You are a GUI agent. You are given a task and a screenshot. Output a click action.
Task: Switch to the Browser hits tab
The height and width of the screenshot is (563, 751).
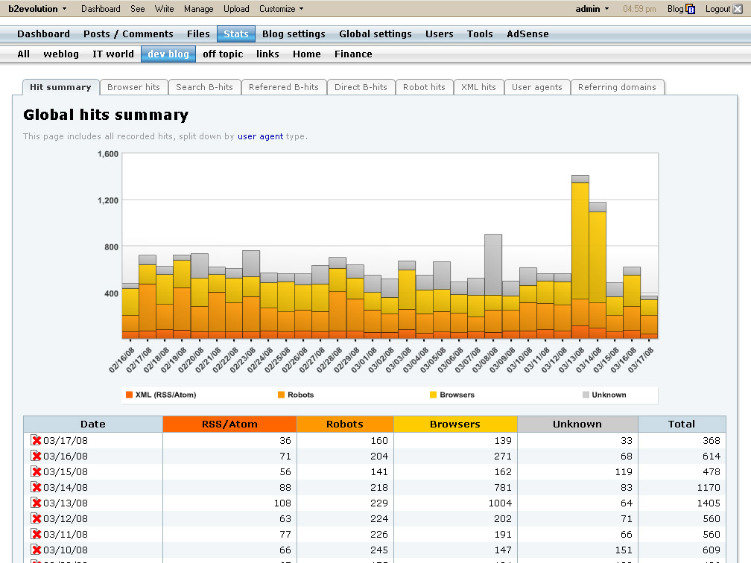[x=133, y=87]
